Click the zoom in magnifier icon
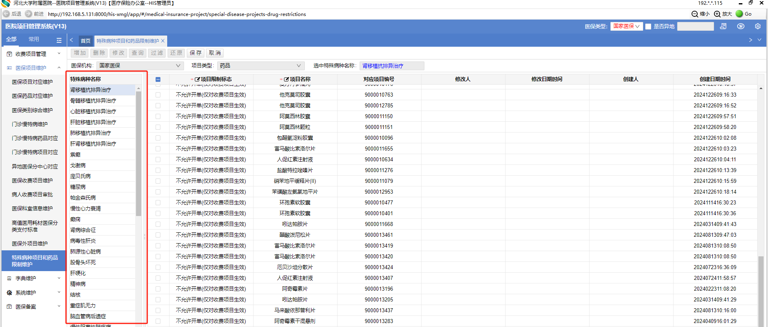The height and width of the screenshot is (327, 768). click(717, 14)
